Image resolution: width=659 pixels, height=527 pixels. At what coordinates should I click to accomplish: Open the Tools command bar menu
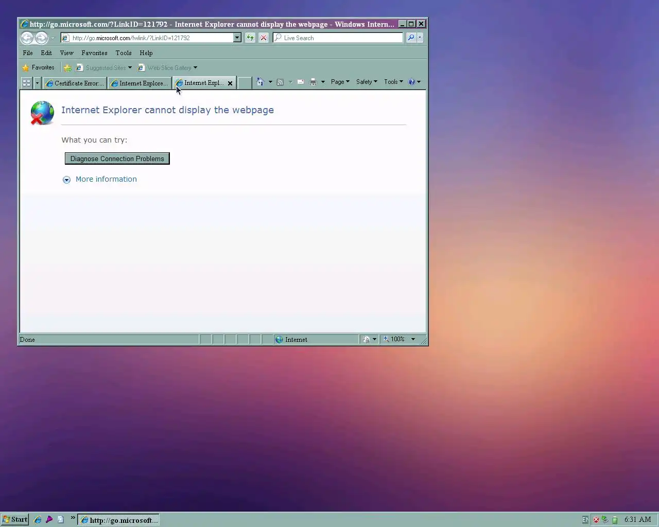(x=393, y=82)
